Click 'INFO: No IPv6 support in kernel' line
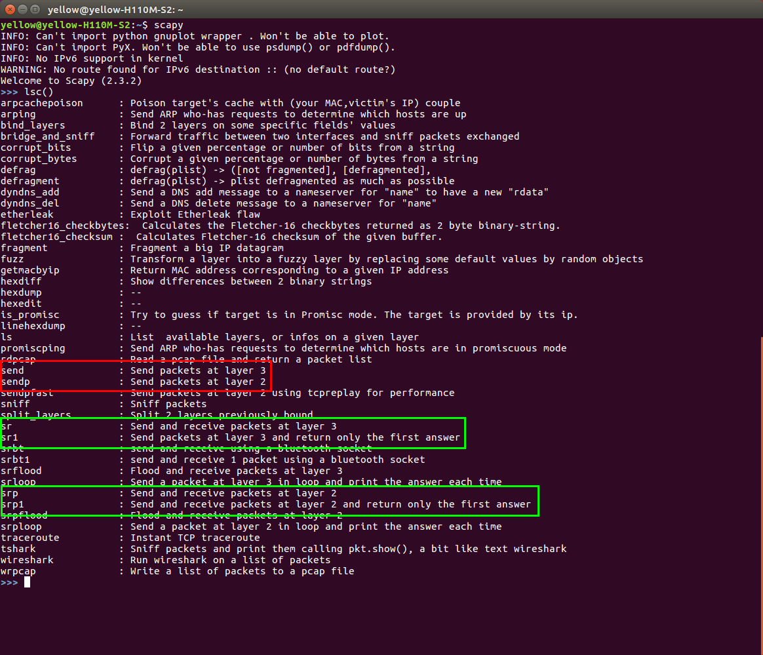Image resolution: width=763 pixels, height=655 pixels. (x=92, y=58)
